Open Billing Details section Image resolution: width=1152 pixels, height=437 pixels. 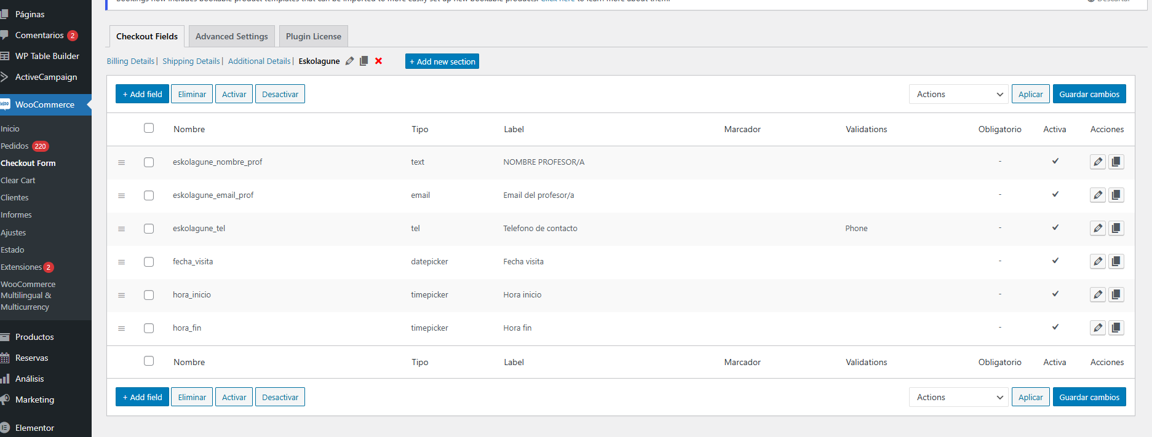point(130,61)
